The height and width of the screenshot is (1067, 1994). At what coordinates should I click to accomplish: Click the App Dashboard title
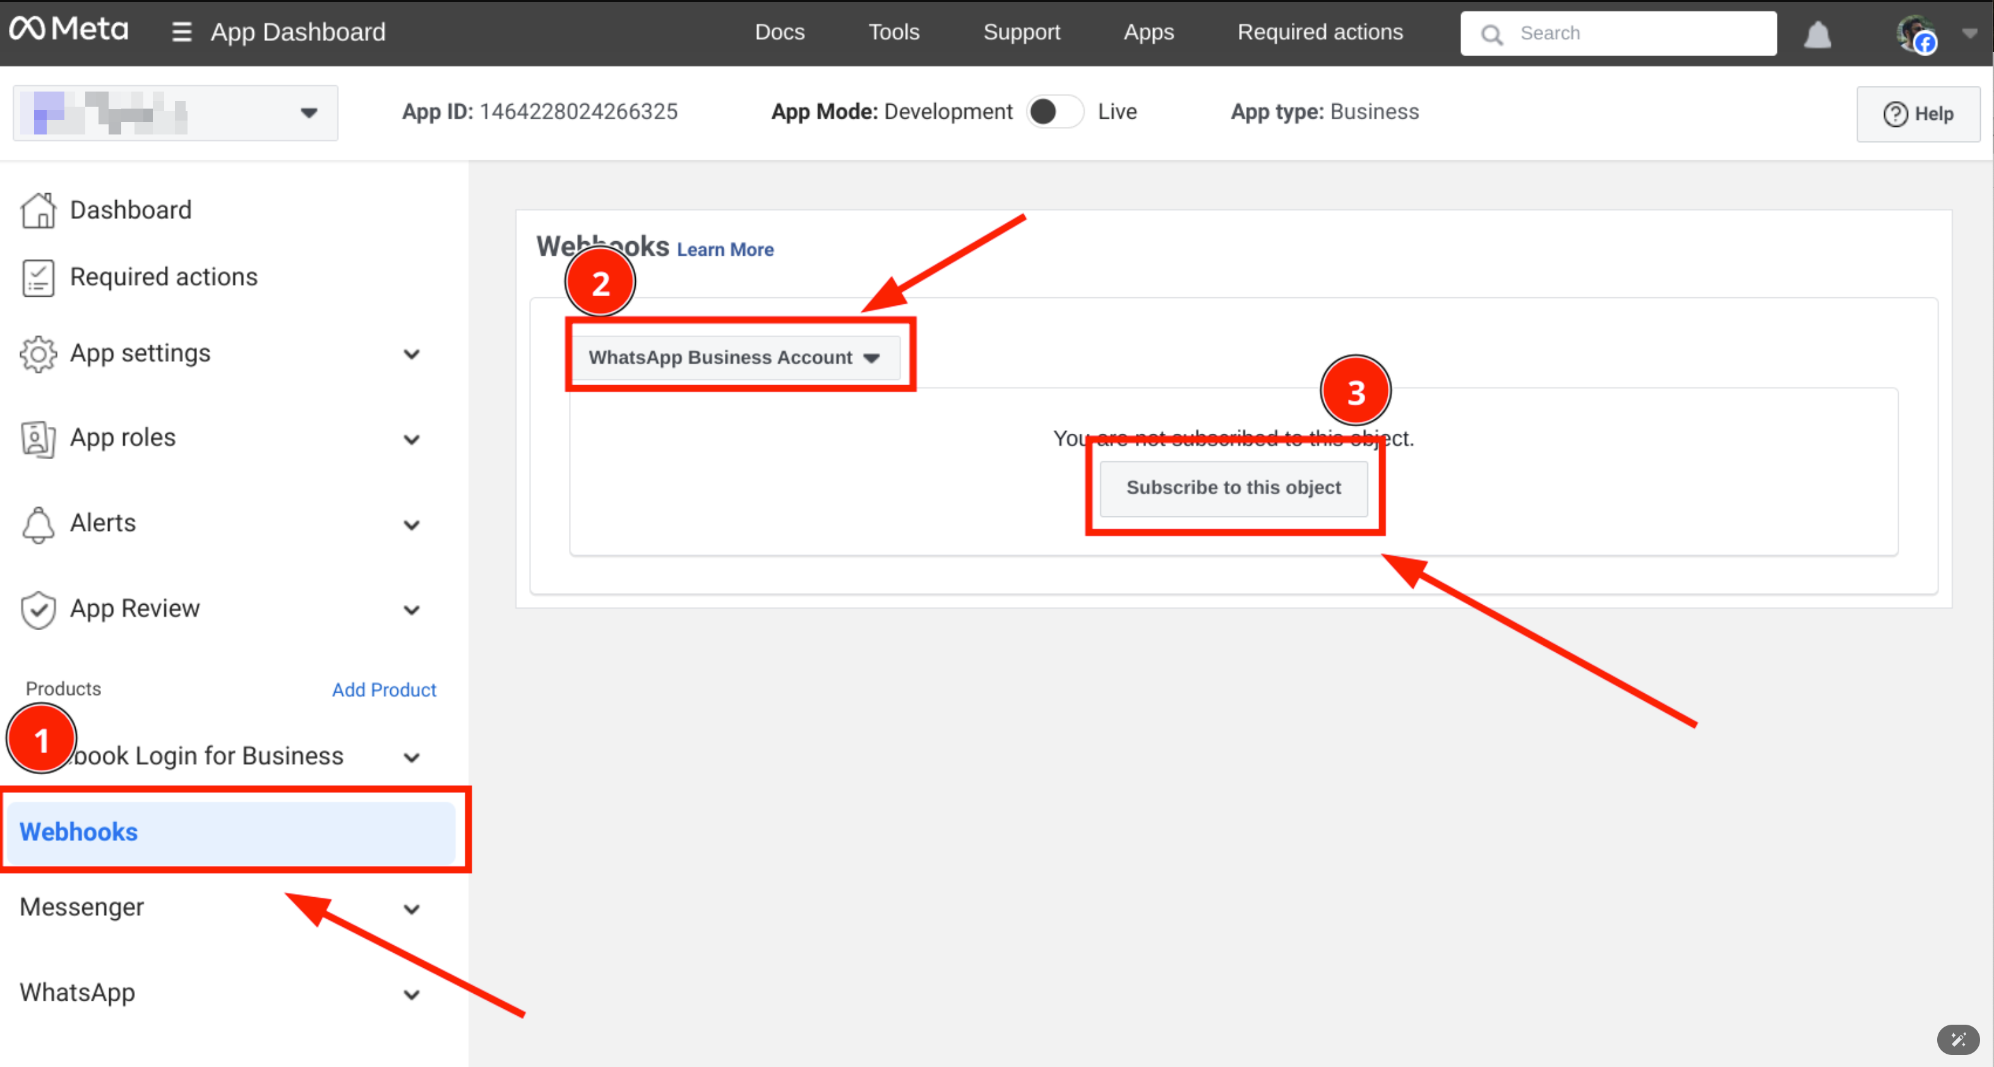click(298, 32)
